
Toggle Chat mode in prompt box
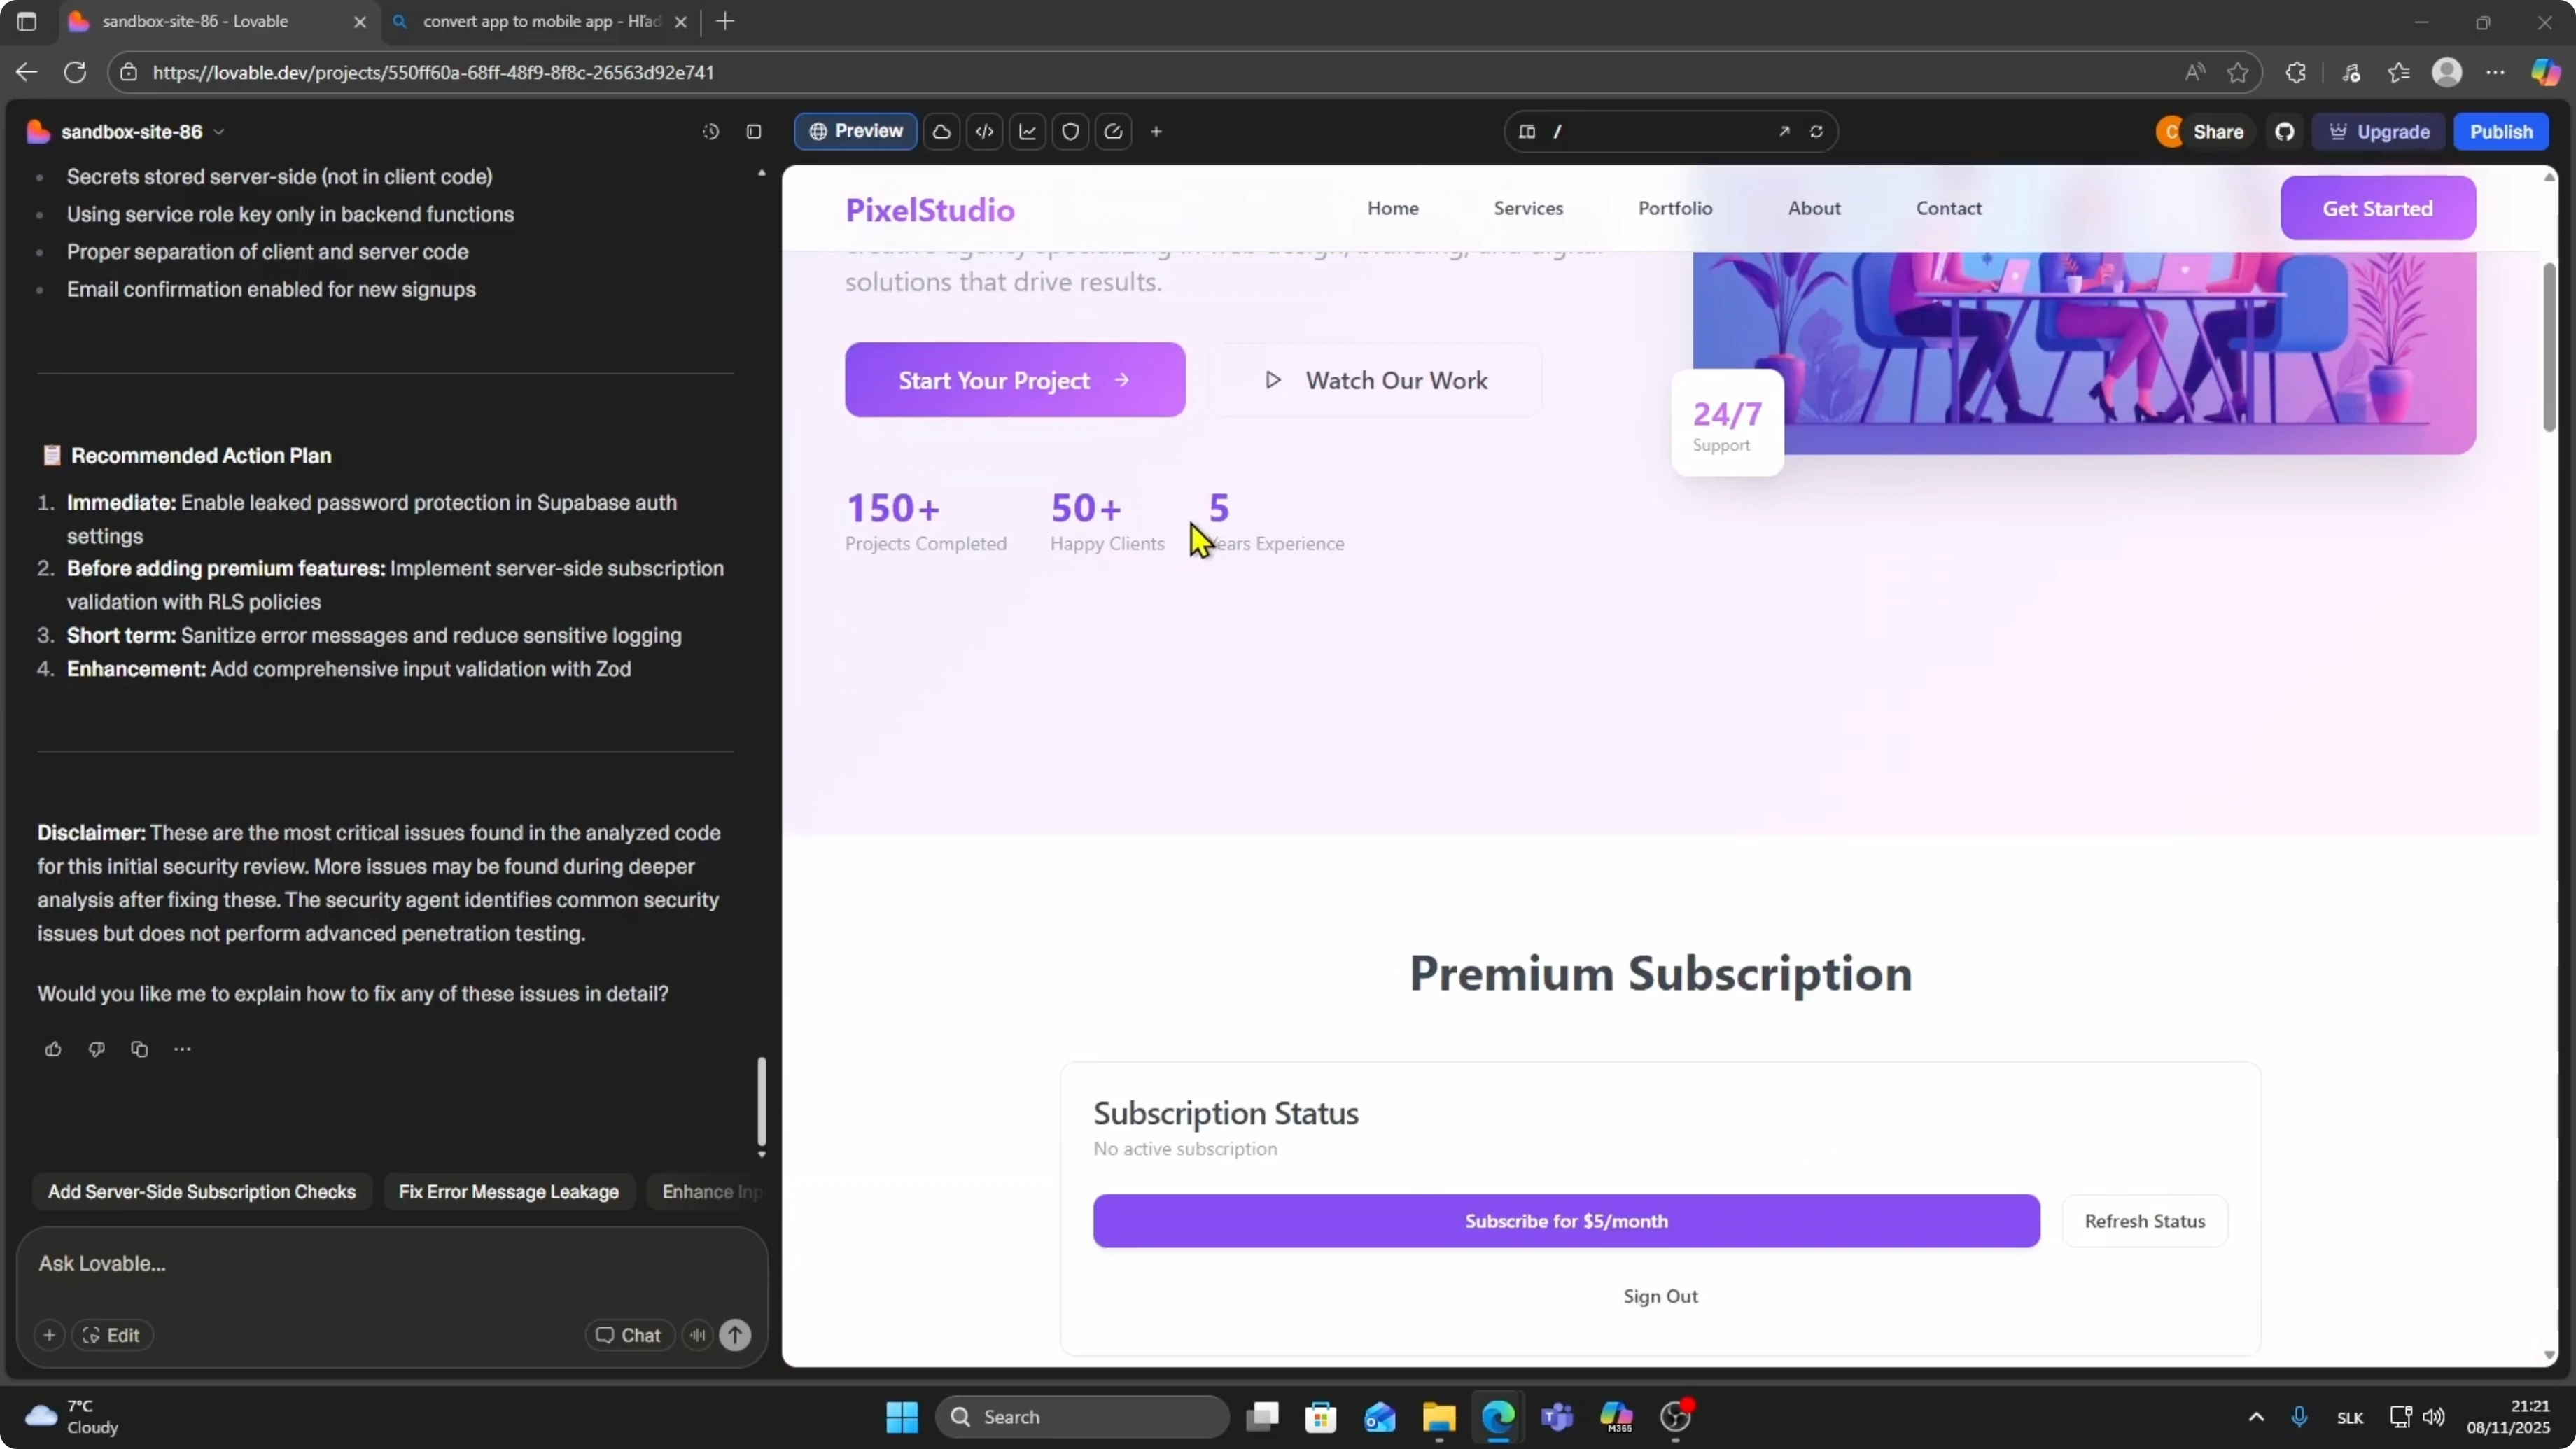click(629, 1335)
